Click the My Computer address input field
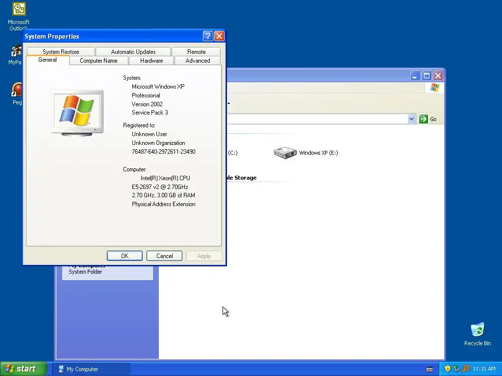This screenshot has height=376, width=502. [x=317, y=119]
